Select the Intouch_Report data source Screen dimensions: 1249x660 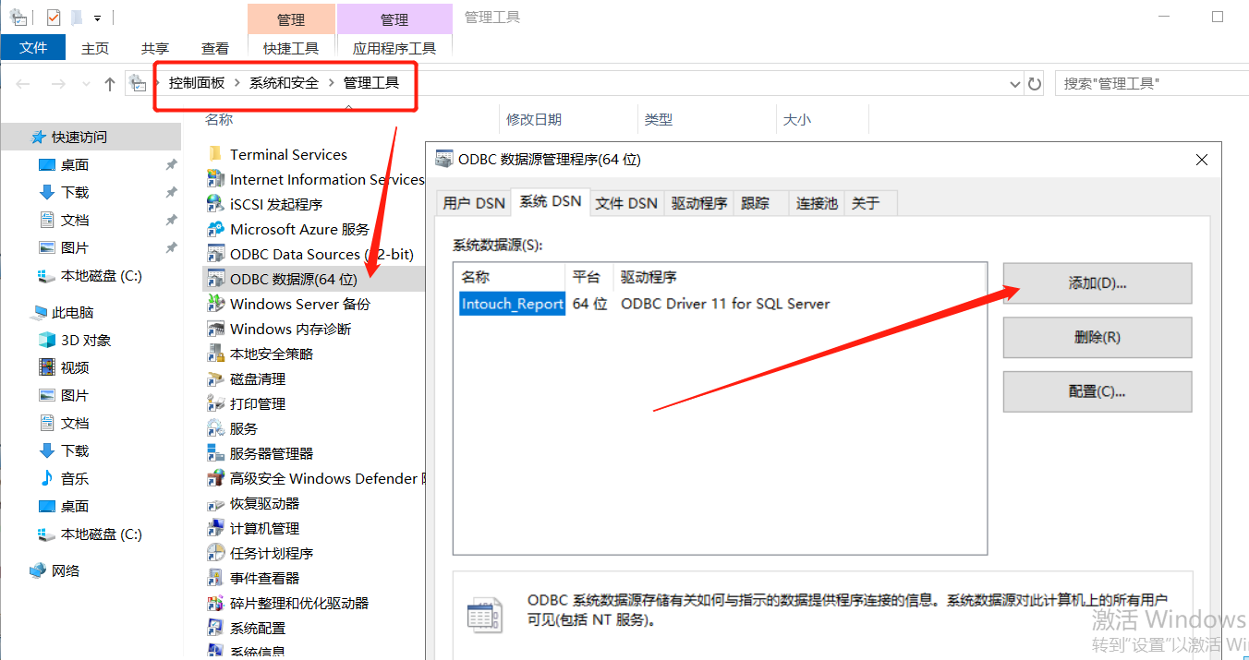(x=512, y=303)
